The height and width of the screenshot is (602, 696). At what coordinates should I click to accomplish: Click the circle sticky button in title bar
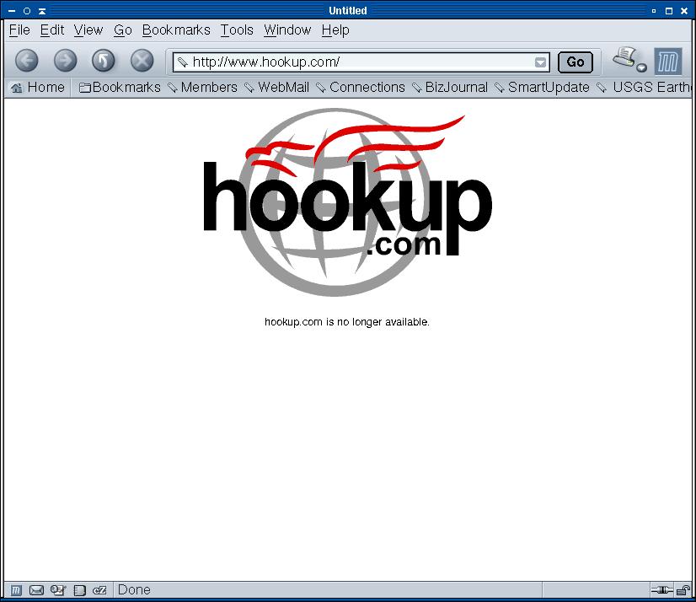click(27, 11)
